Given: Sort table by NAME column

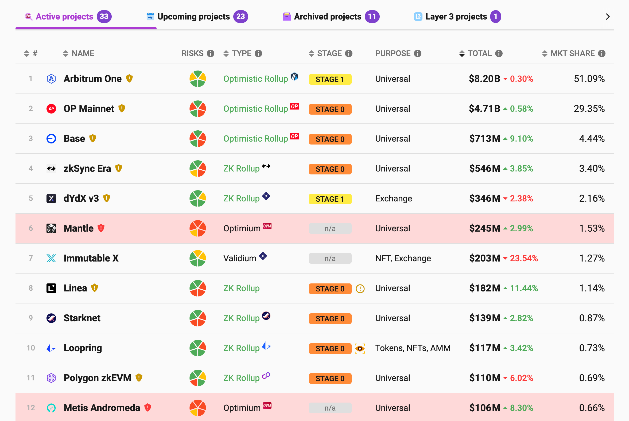Looking at the screenshot, I should coord(79,53).
